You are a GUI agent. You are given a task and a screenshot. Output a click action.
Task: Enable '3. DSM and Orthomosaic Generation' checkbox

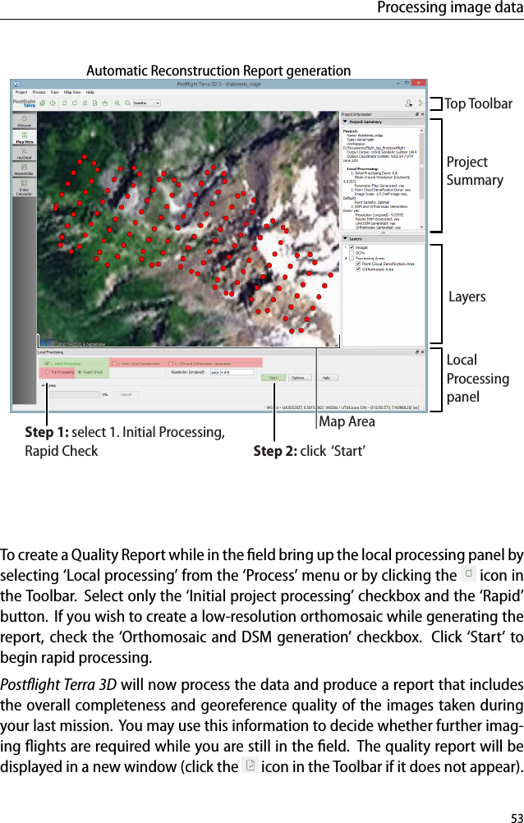171,363
